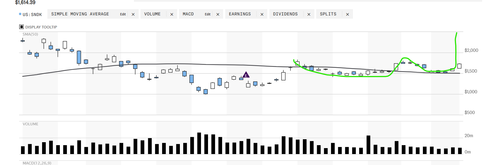Toggle the Display Tooltip checkbox
The image size is (494, 165).
point(21,27)
